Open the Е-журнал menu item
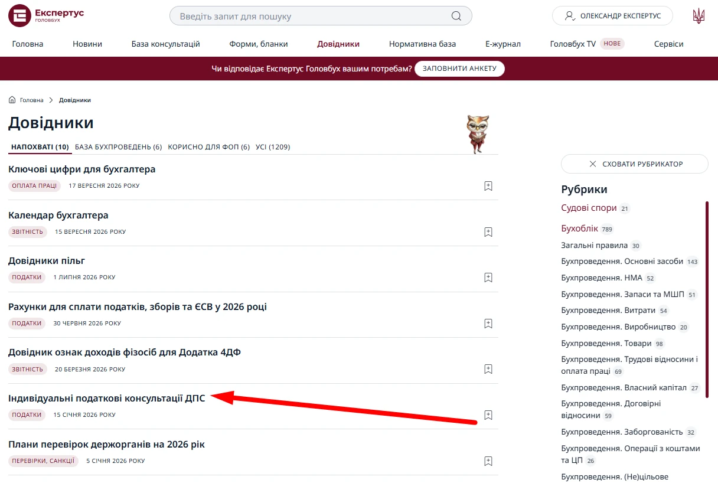The image size is (718, 483). pos(503,44)
